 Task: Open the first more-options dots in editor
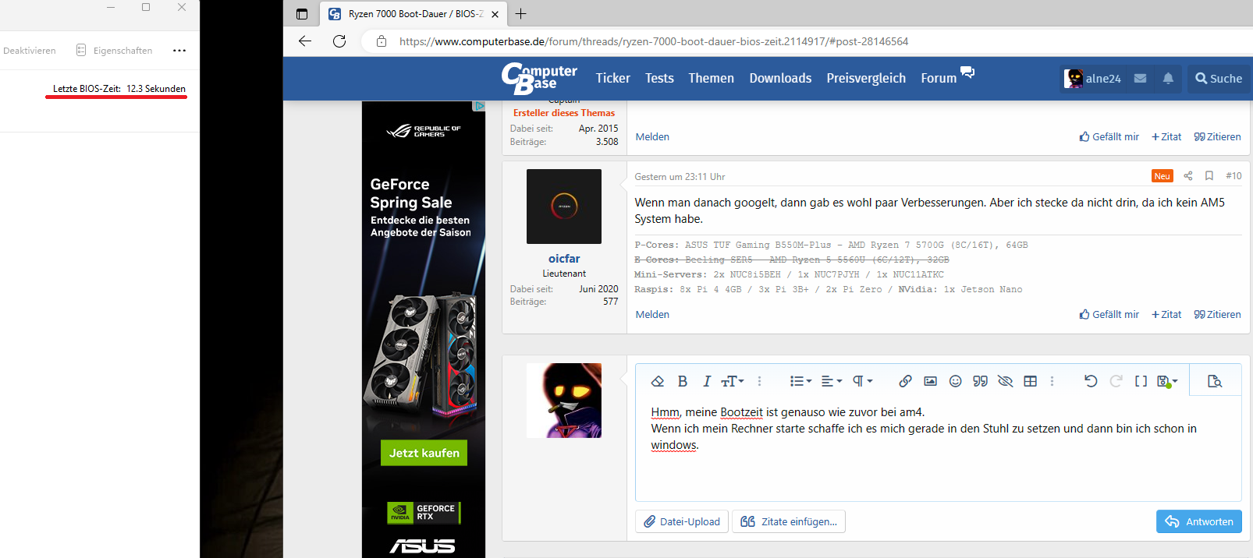point(759,381)
